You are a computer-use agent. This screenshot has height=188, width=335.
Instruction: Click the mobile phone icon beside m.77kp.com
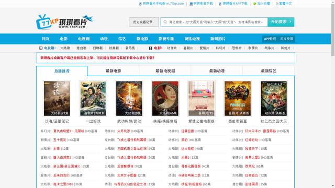coord(140,4)
